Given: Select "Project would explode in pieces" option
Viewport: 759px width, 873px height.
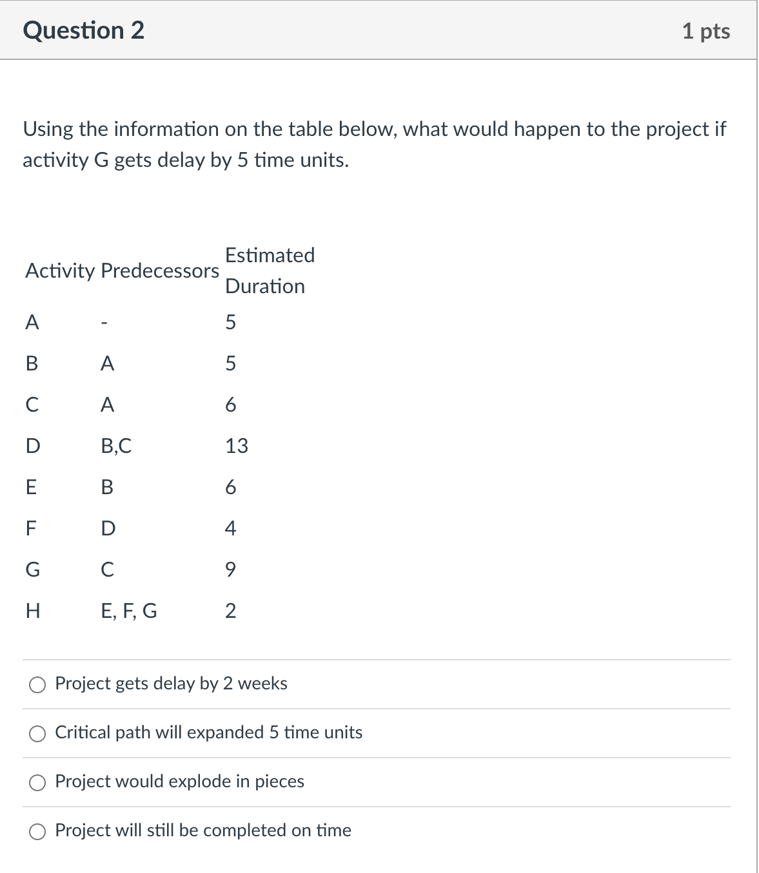Looking at the screenshot, I should [x=37, y=783].
